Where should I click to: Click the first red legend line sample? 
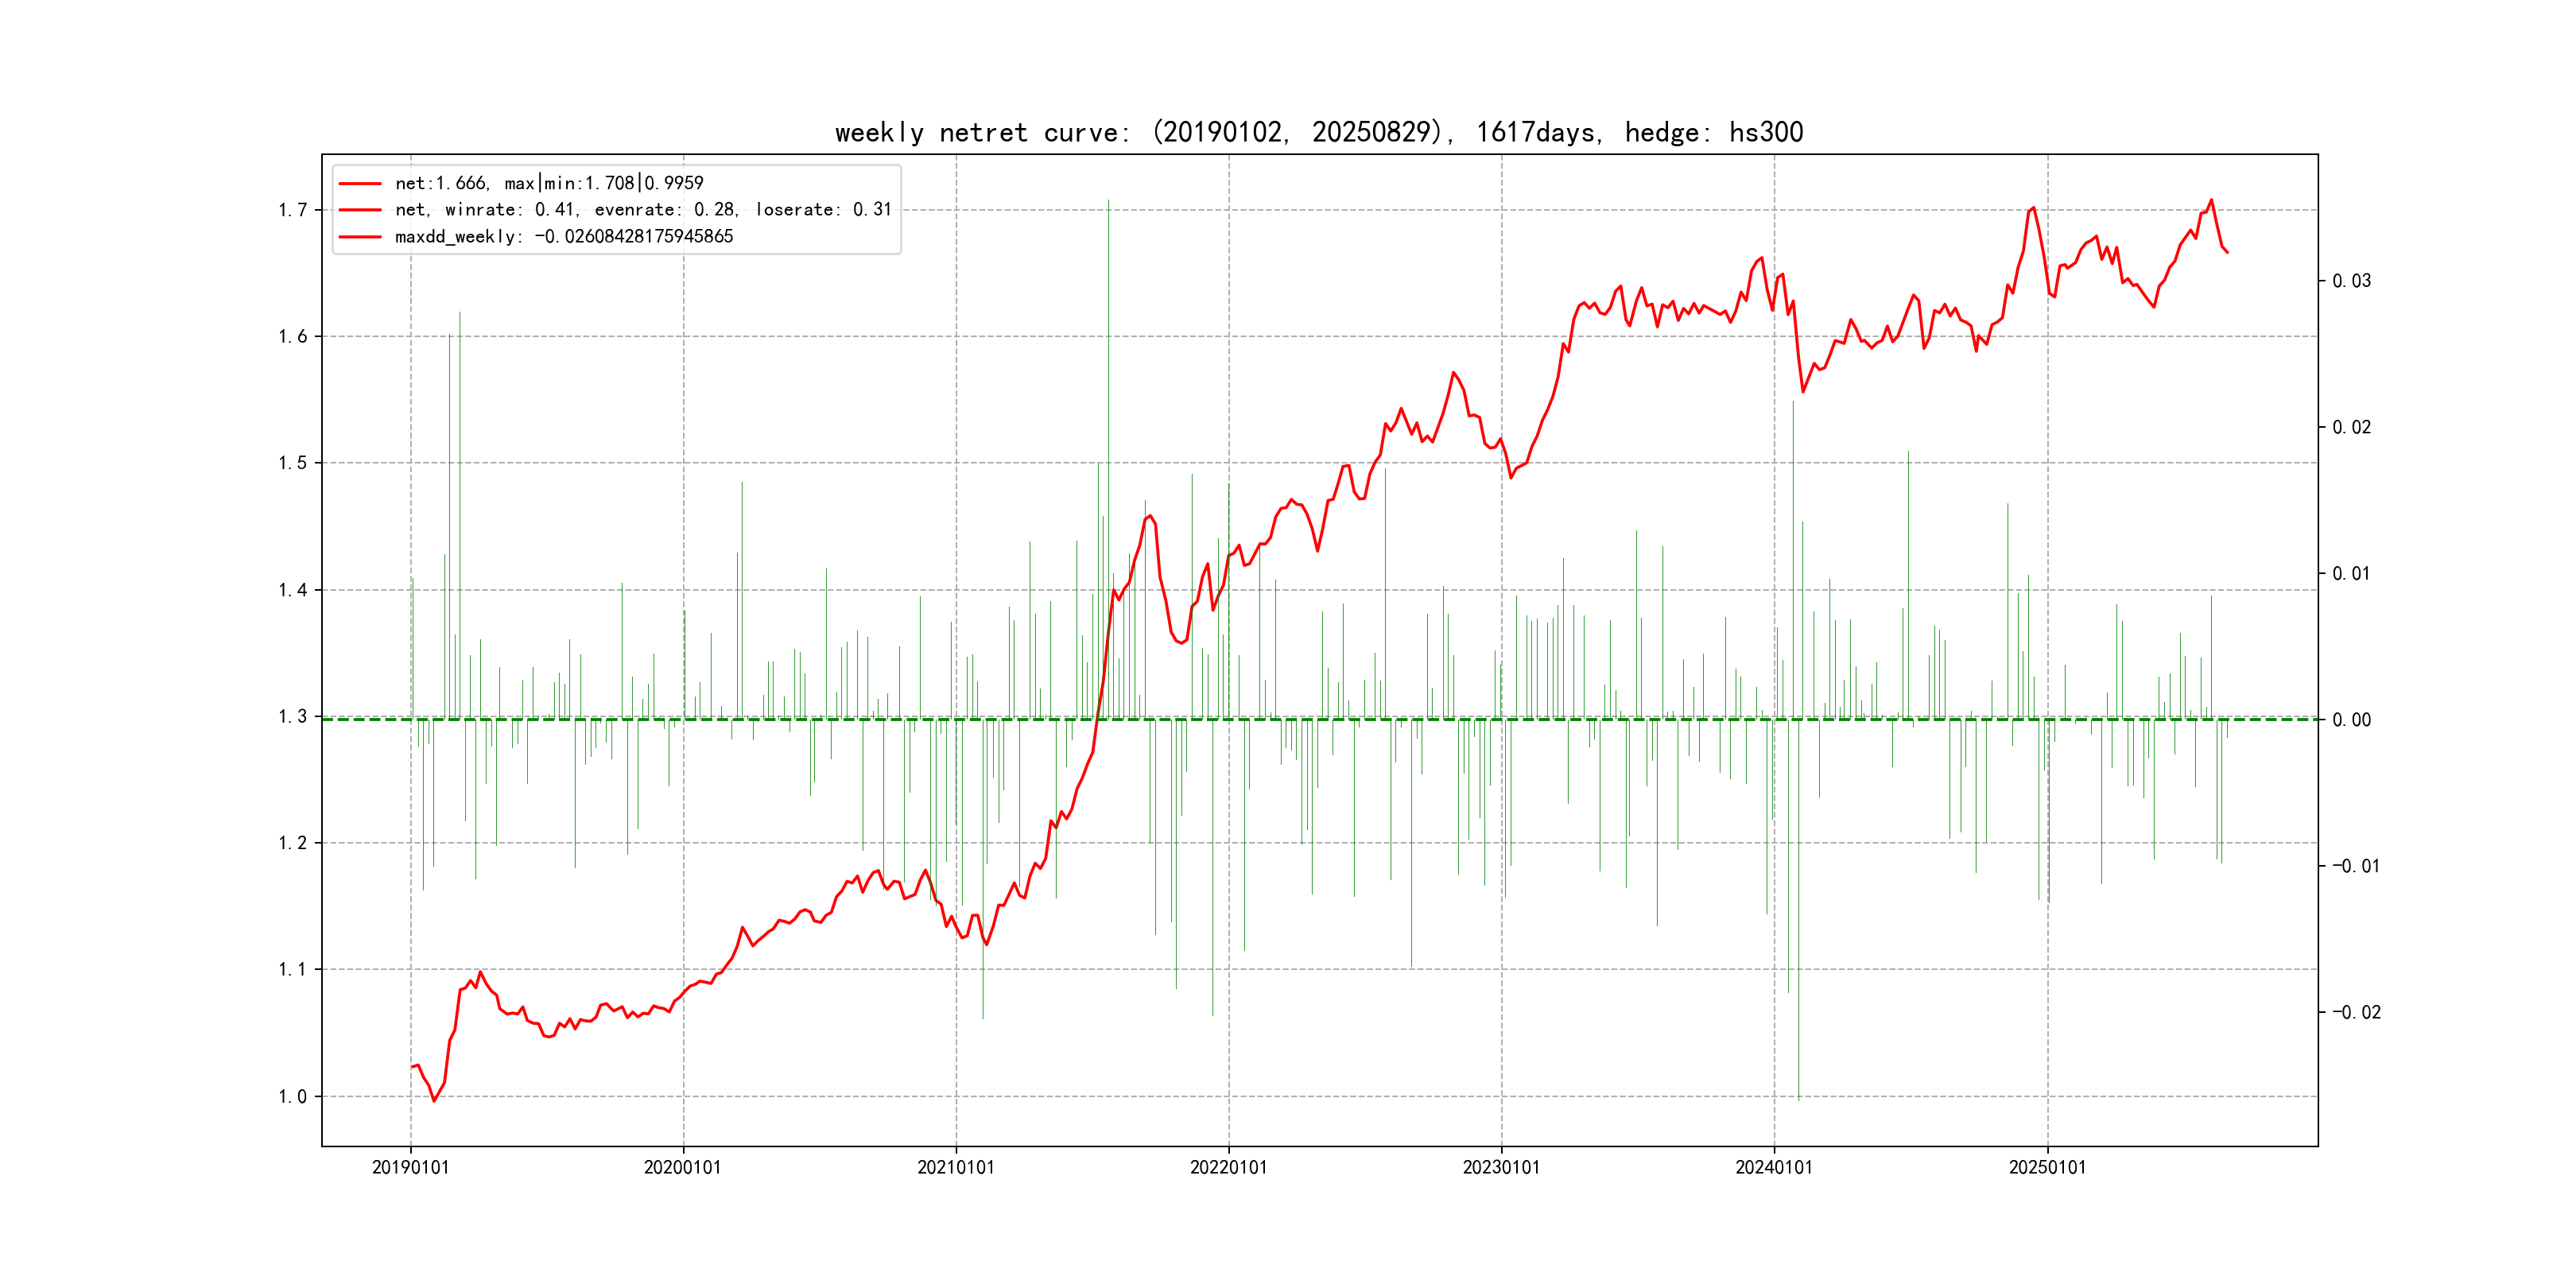[360, 184]
